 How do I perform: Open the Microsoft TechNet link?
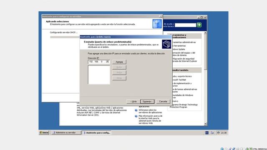(x=179, y=80)
